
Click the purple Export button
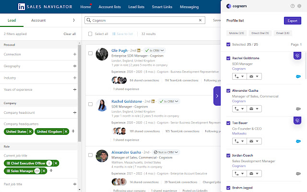point(292,21)
